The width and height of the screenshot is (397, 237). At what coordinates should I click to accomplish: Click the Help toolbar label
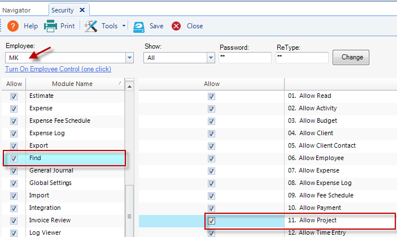(x=30, y=26)
